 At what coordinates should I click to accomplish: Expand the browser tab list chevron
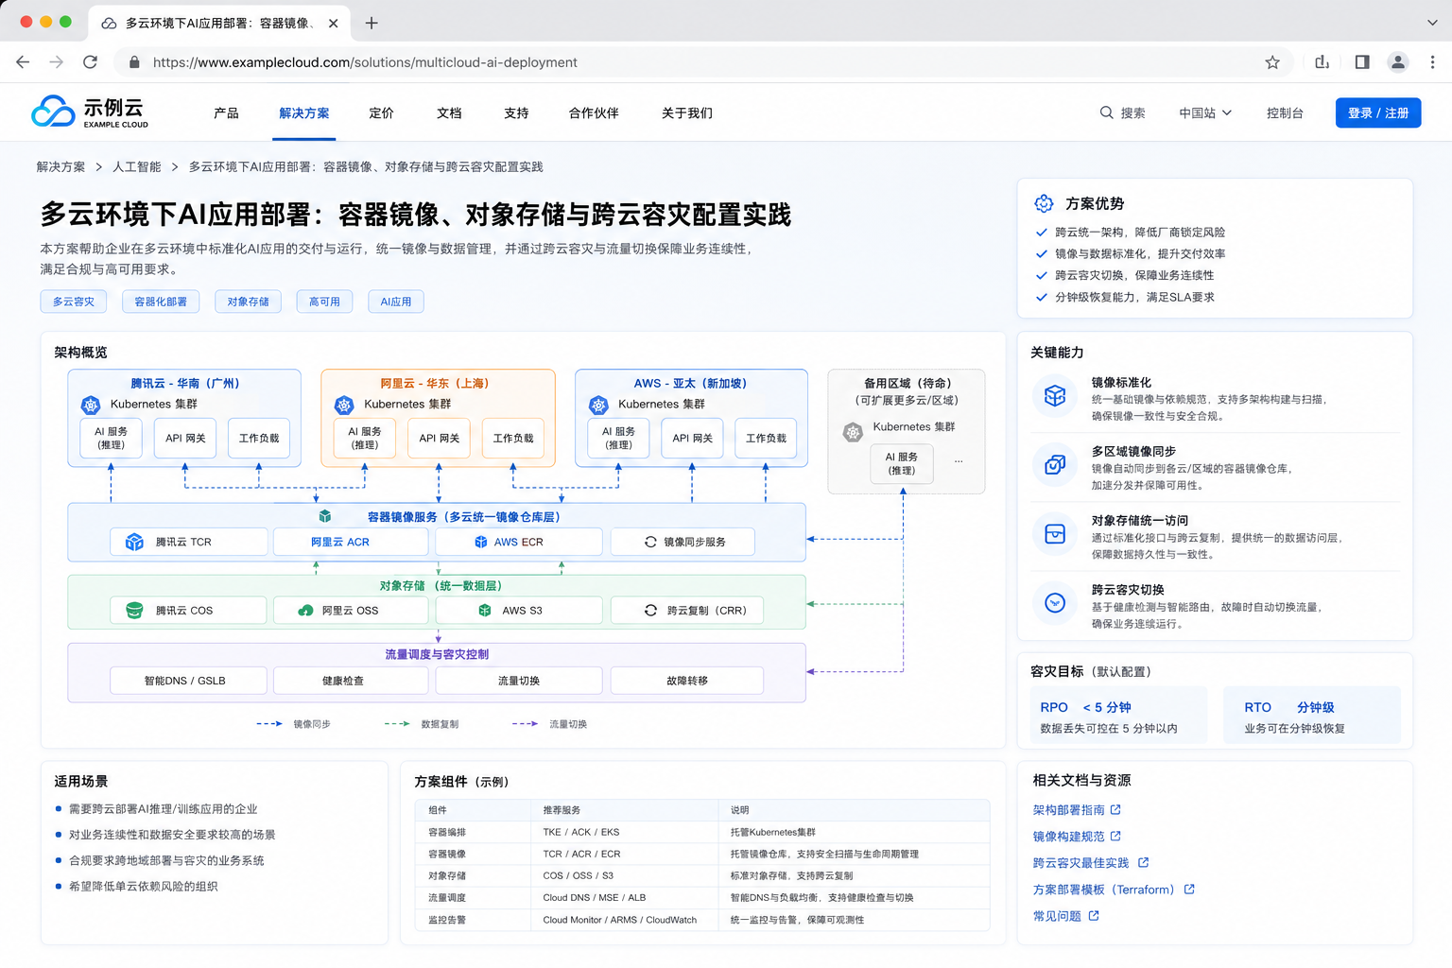(1432, 23)
